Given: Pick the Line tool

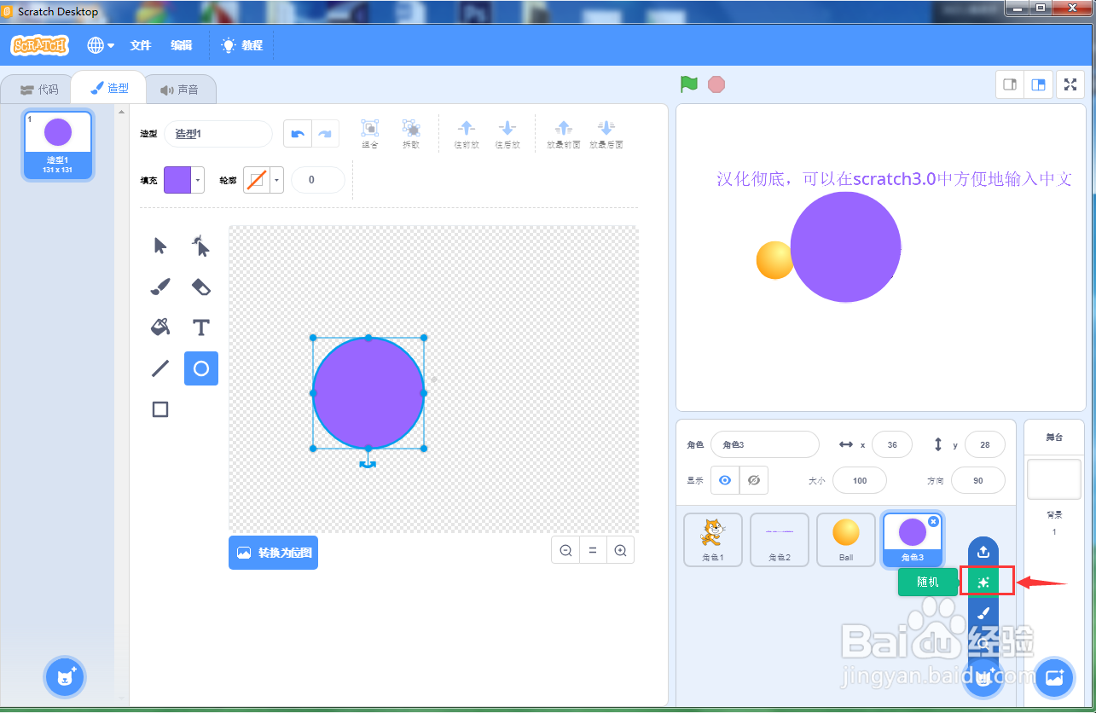Looking at the screenshot, I should pos(159,368).
